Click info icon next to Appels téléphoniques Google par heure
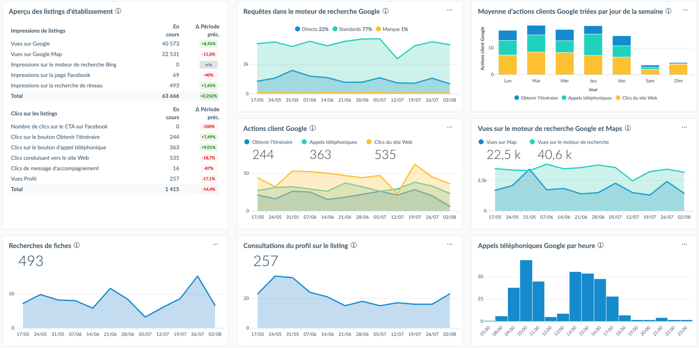Screen dimensions: 699x348 [x=601, y=245]
